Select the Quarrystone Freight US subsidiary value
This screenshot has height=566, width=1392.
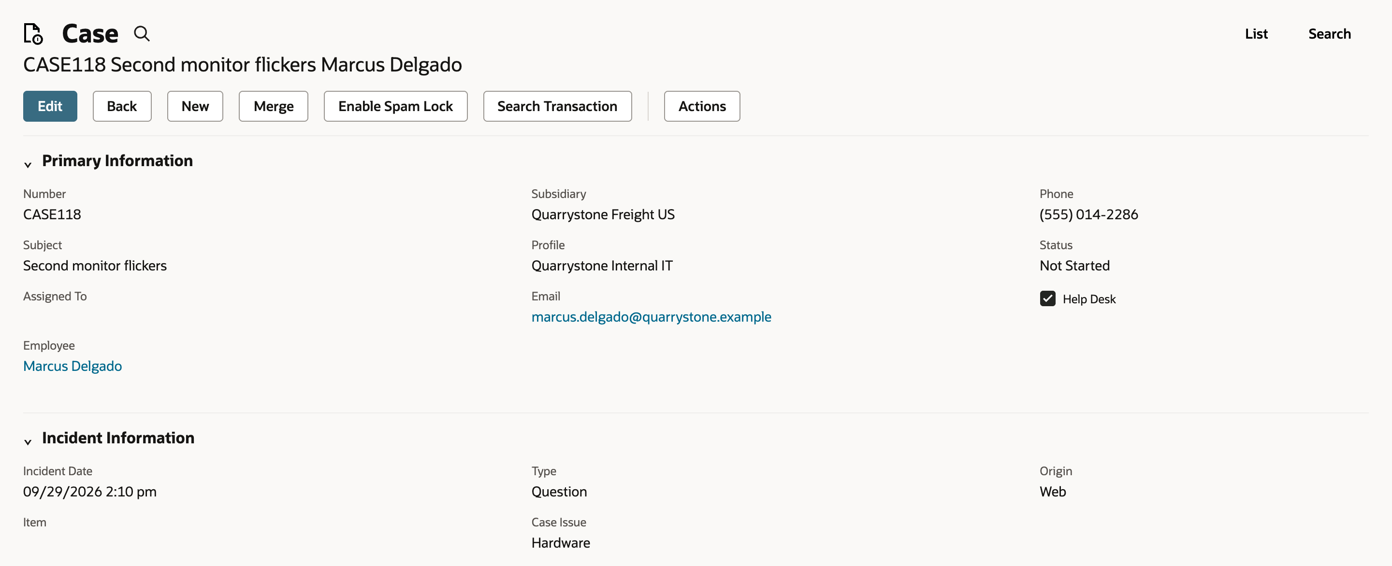point(603,214)
